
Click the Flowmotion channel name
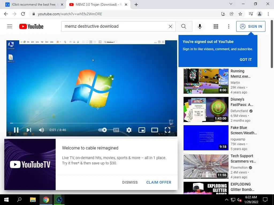tap(239, 168)
